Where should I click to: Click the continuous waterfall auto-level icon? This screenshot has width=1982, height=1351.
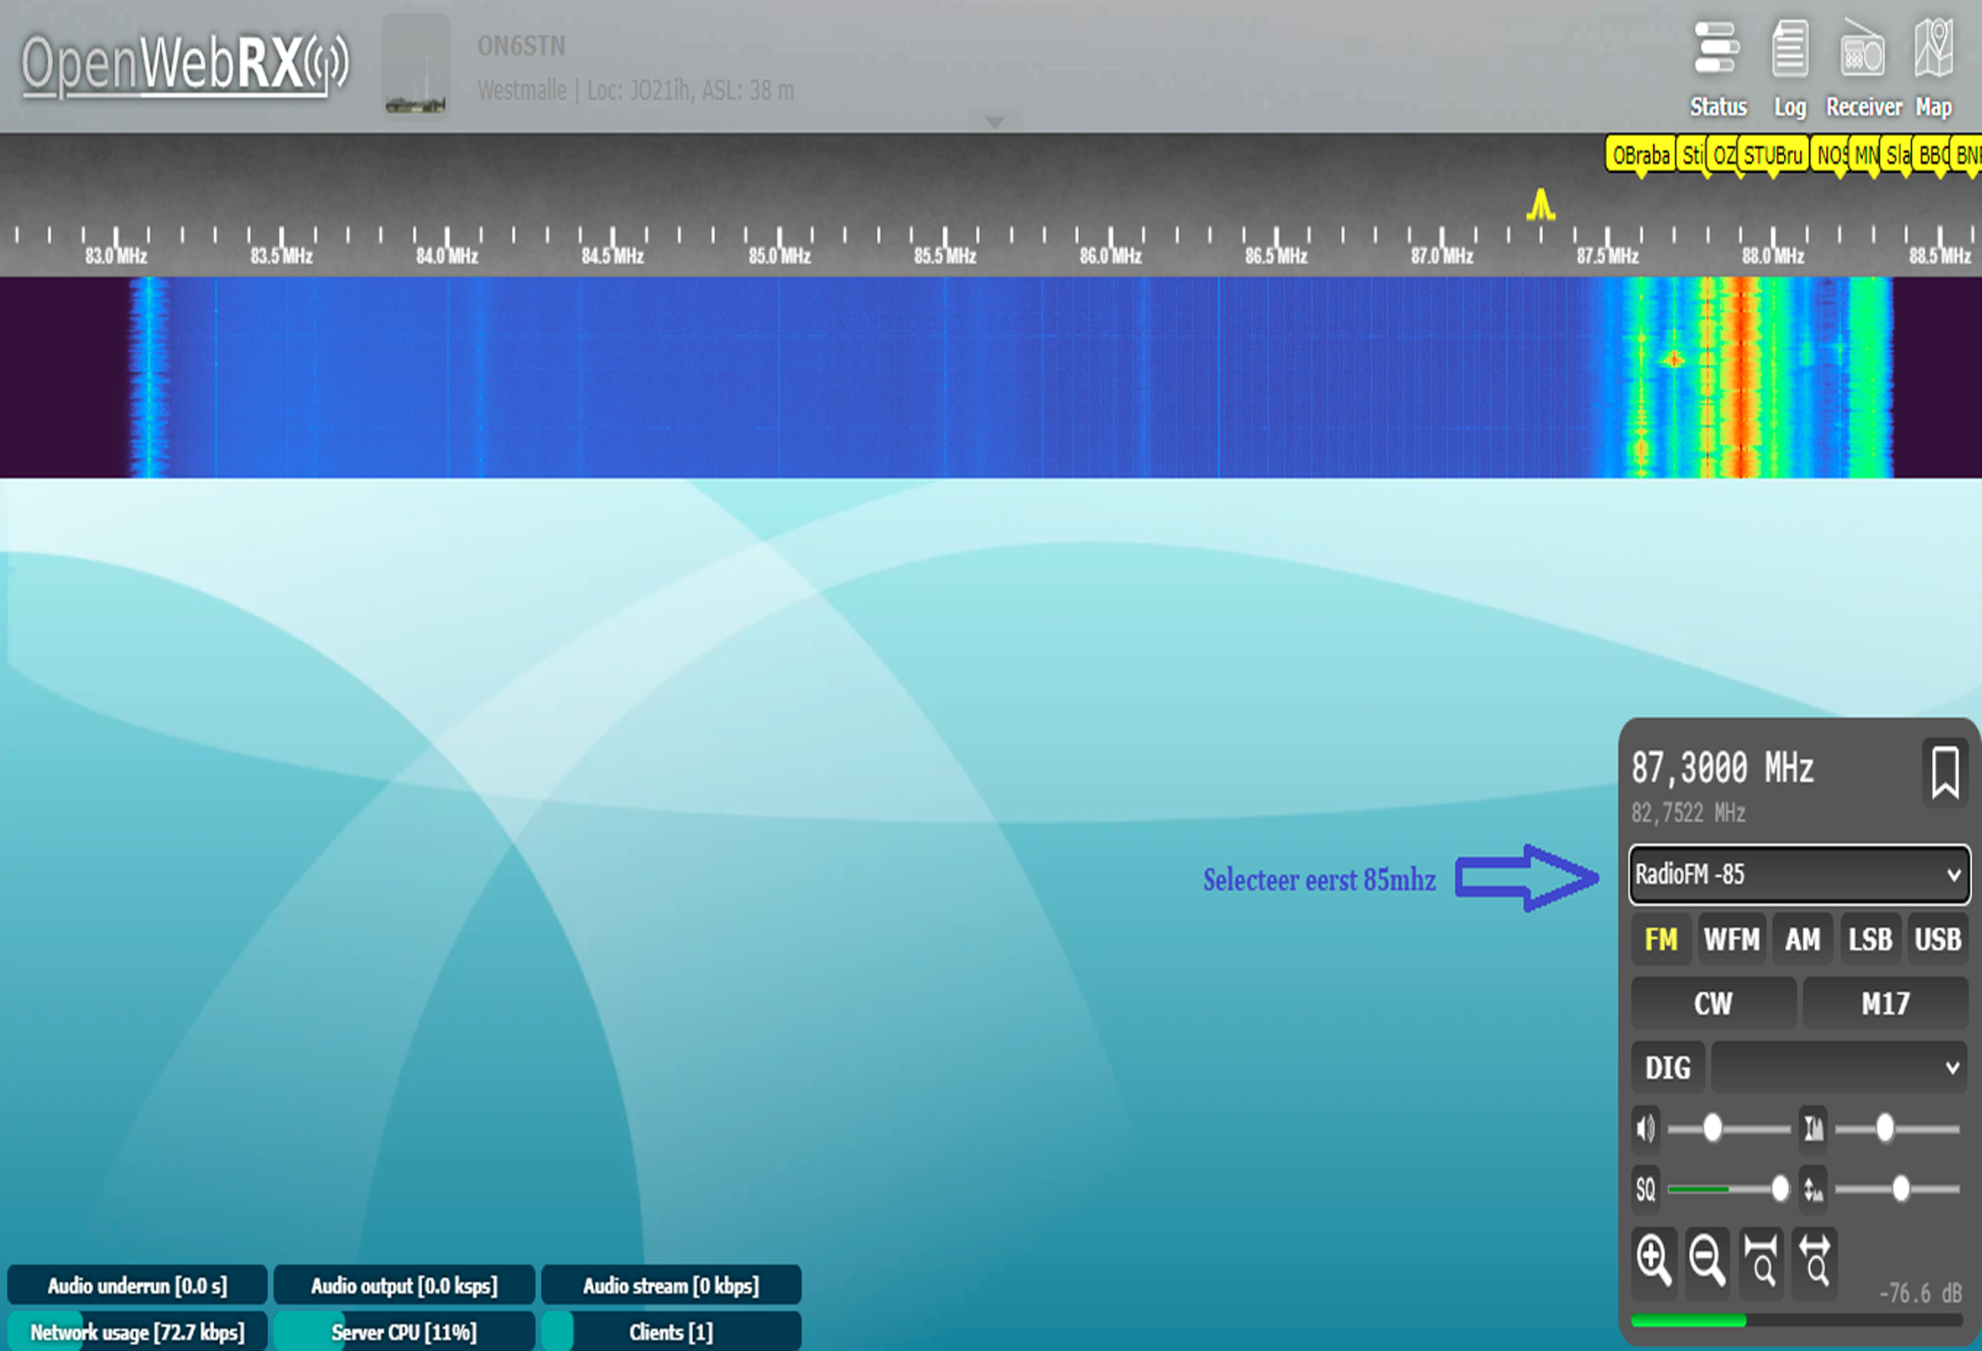1813,1189
